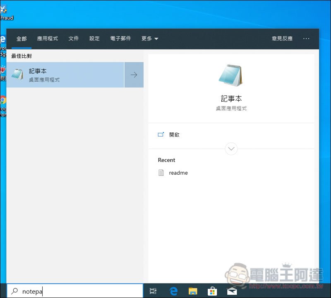Click the 記事本 title in preview pane
Screen dimensions: 331x298
coord(231,99)
